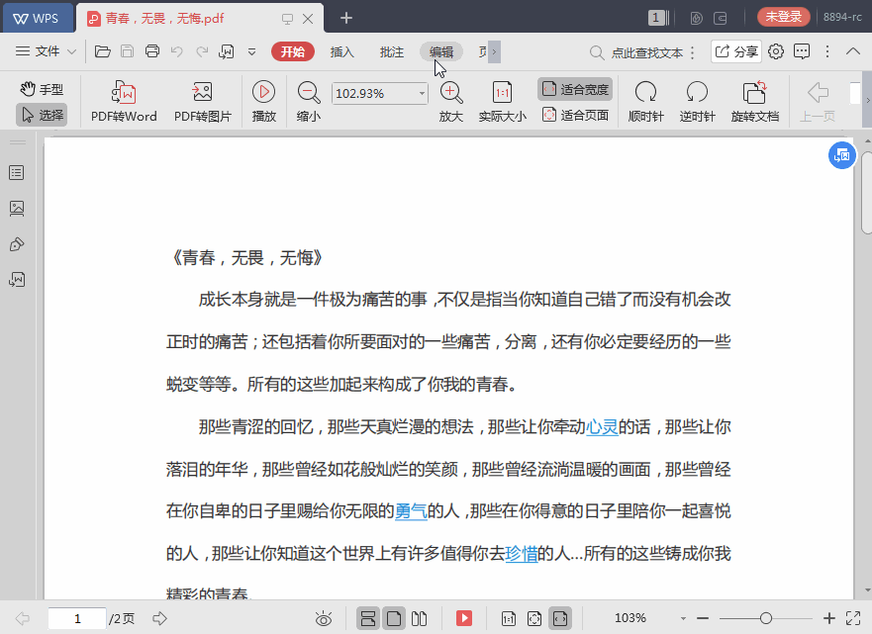Open the annotation pen panel in the left sidebar

pos(17,244)
